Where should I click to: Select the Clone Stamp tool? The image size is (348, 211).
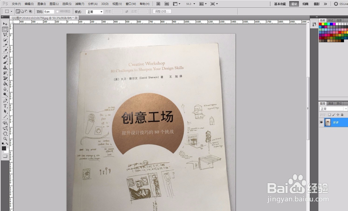(5, 68)
